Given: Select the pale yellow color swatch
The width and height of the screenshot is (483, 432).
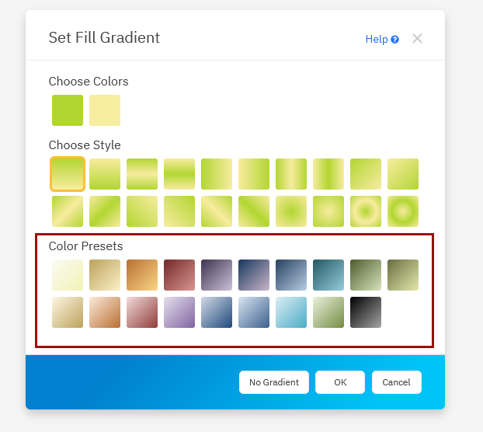Looking at the screenshot, I should [105, 110].
